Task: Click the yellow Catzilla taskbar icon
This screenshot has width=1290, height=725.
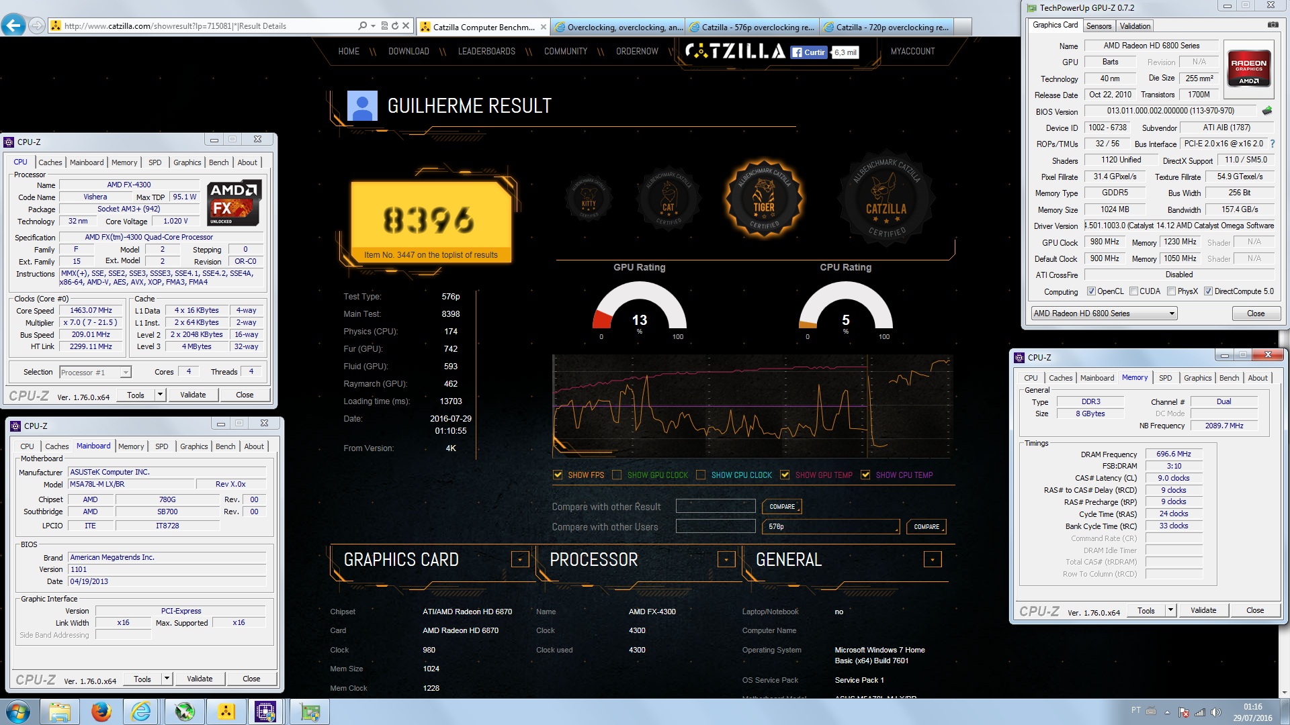Action: [226, 712]
